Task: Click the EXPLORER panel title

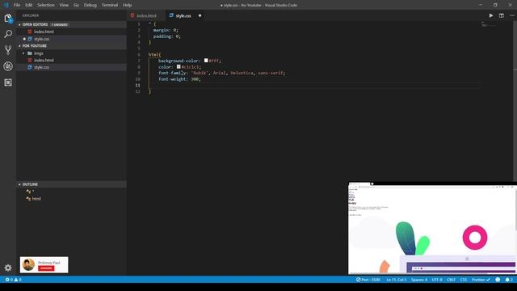Action: tap(31, 15)
